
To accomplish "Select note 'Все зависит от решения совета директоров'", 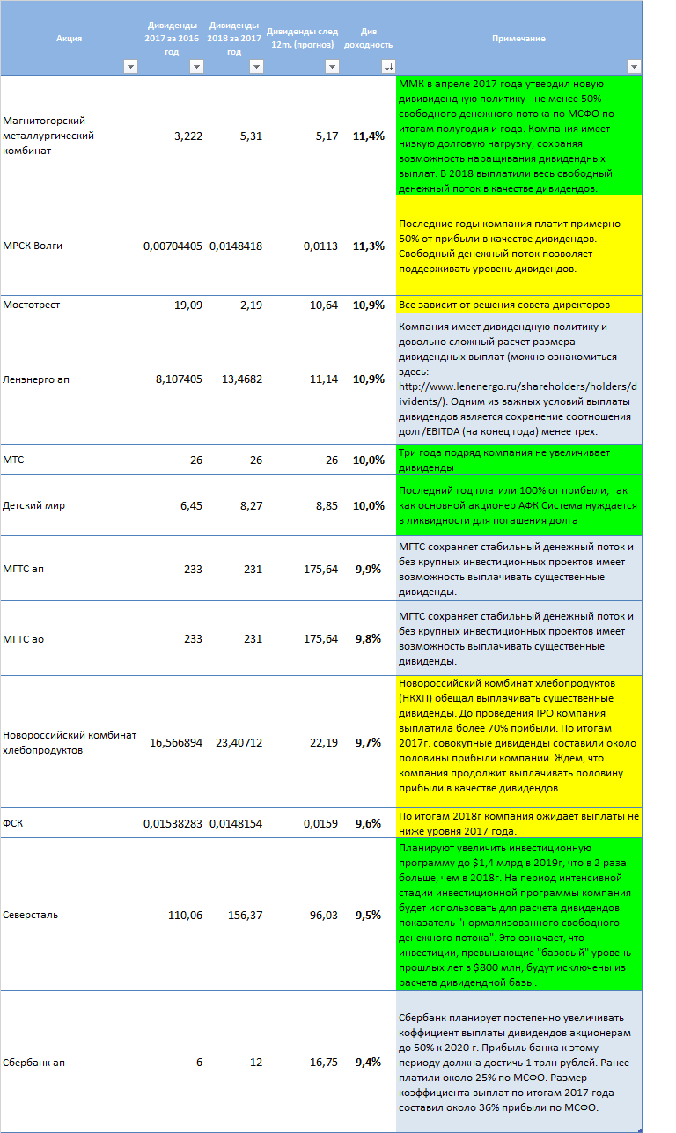I will [x=519, y=305].
